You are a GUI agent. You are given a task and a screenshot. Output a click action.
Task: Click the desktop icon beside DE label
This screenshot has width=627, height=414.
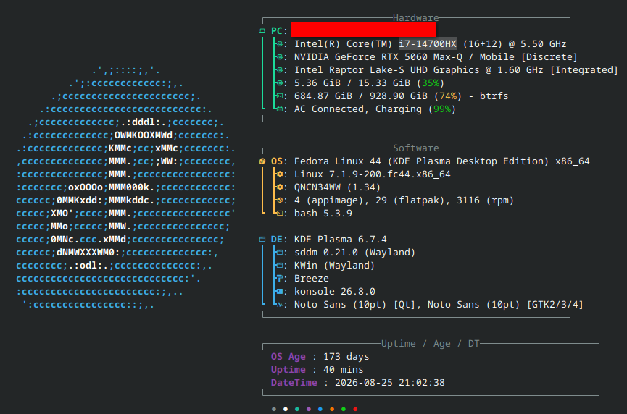[x=262, y=240]
